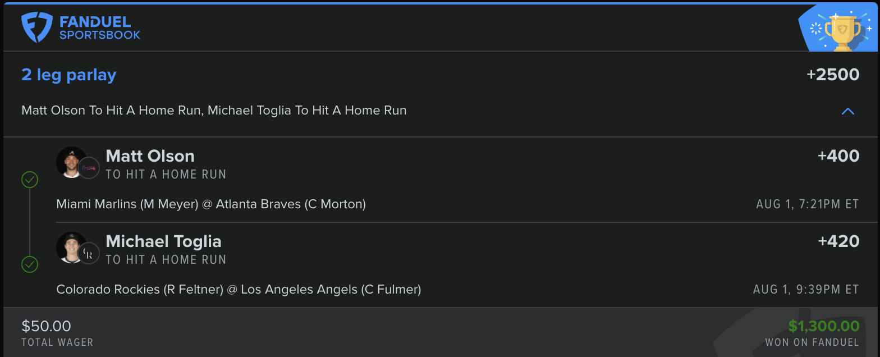This screenshot has width=880, height=357.
Task: Click the +420 odds for Michael Toglia
Action: coord(838,241)
